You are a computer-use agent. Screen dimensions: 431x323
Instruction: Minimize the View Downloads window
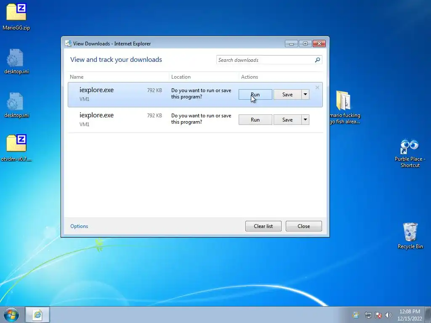[291, 43]
